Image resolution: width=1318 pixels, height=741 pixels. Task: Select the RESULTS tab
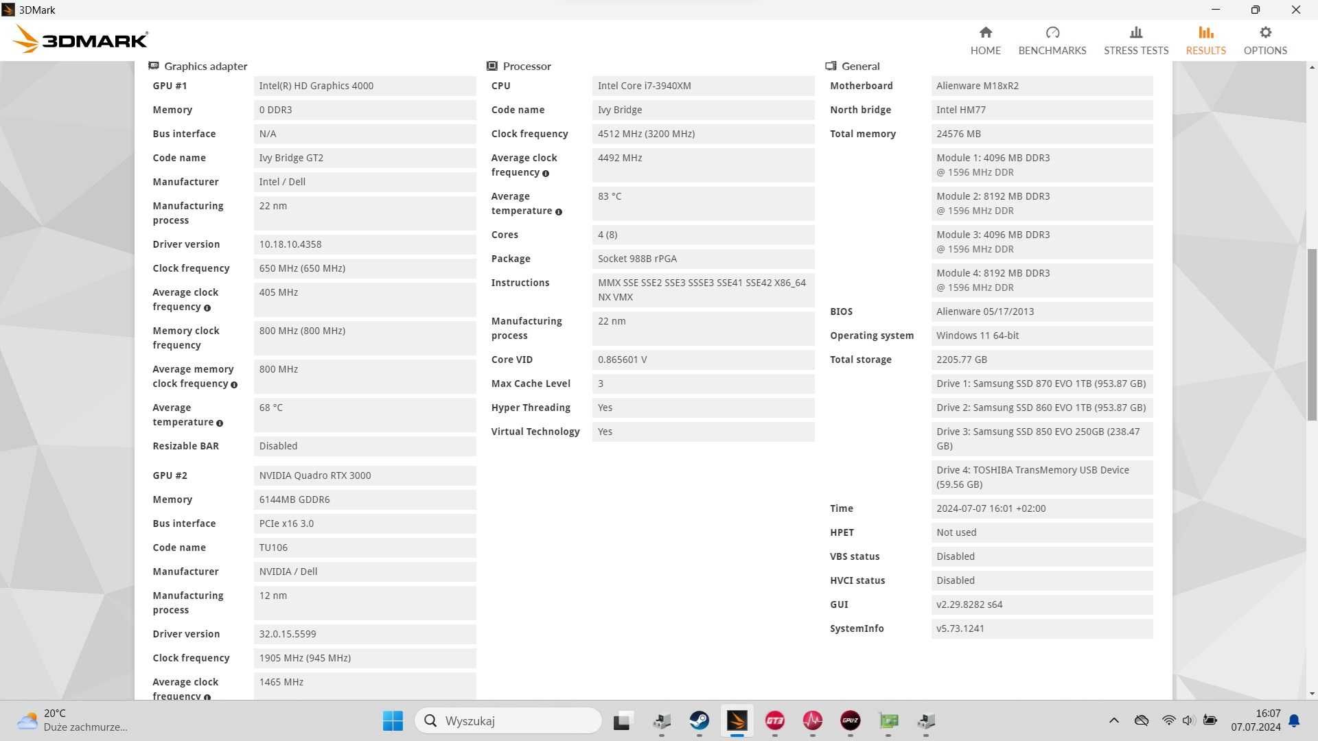(x=1205, y=40)
